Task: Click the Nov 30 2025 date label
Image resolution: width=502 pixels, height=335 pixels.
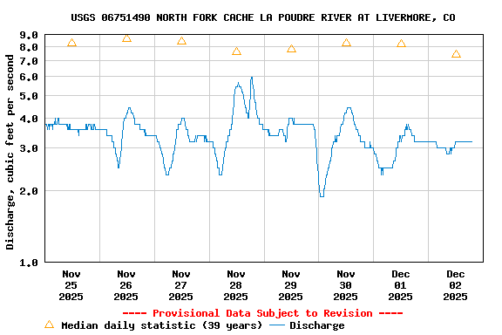Action: point(345,285)
